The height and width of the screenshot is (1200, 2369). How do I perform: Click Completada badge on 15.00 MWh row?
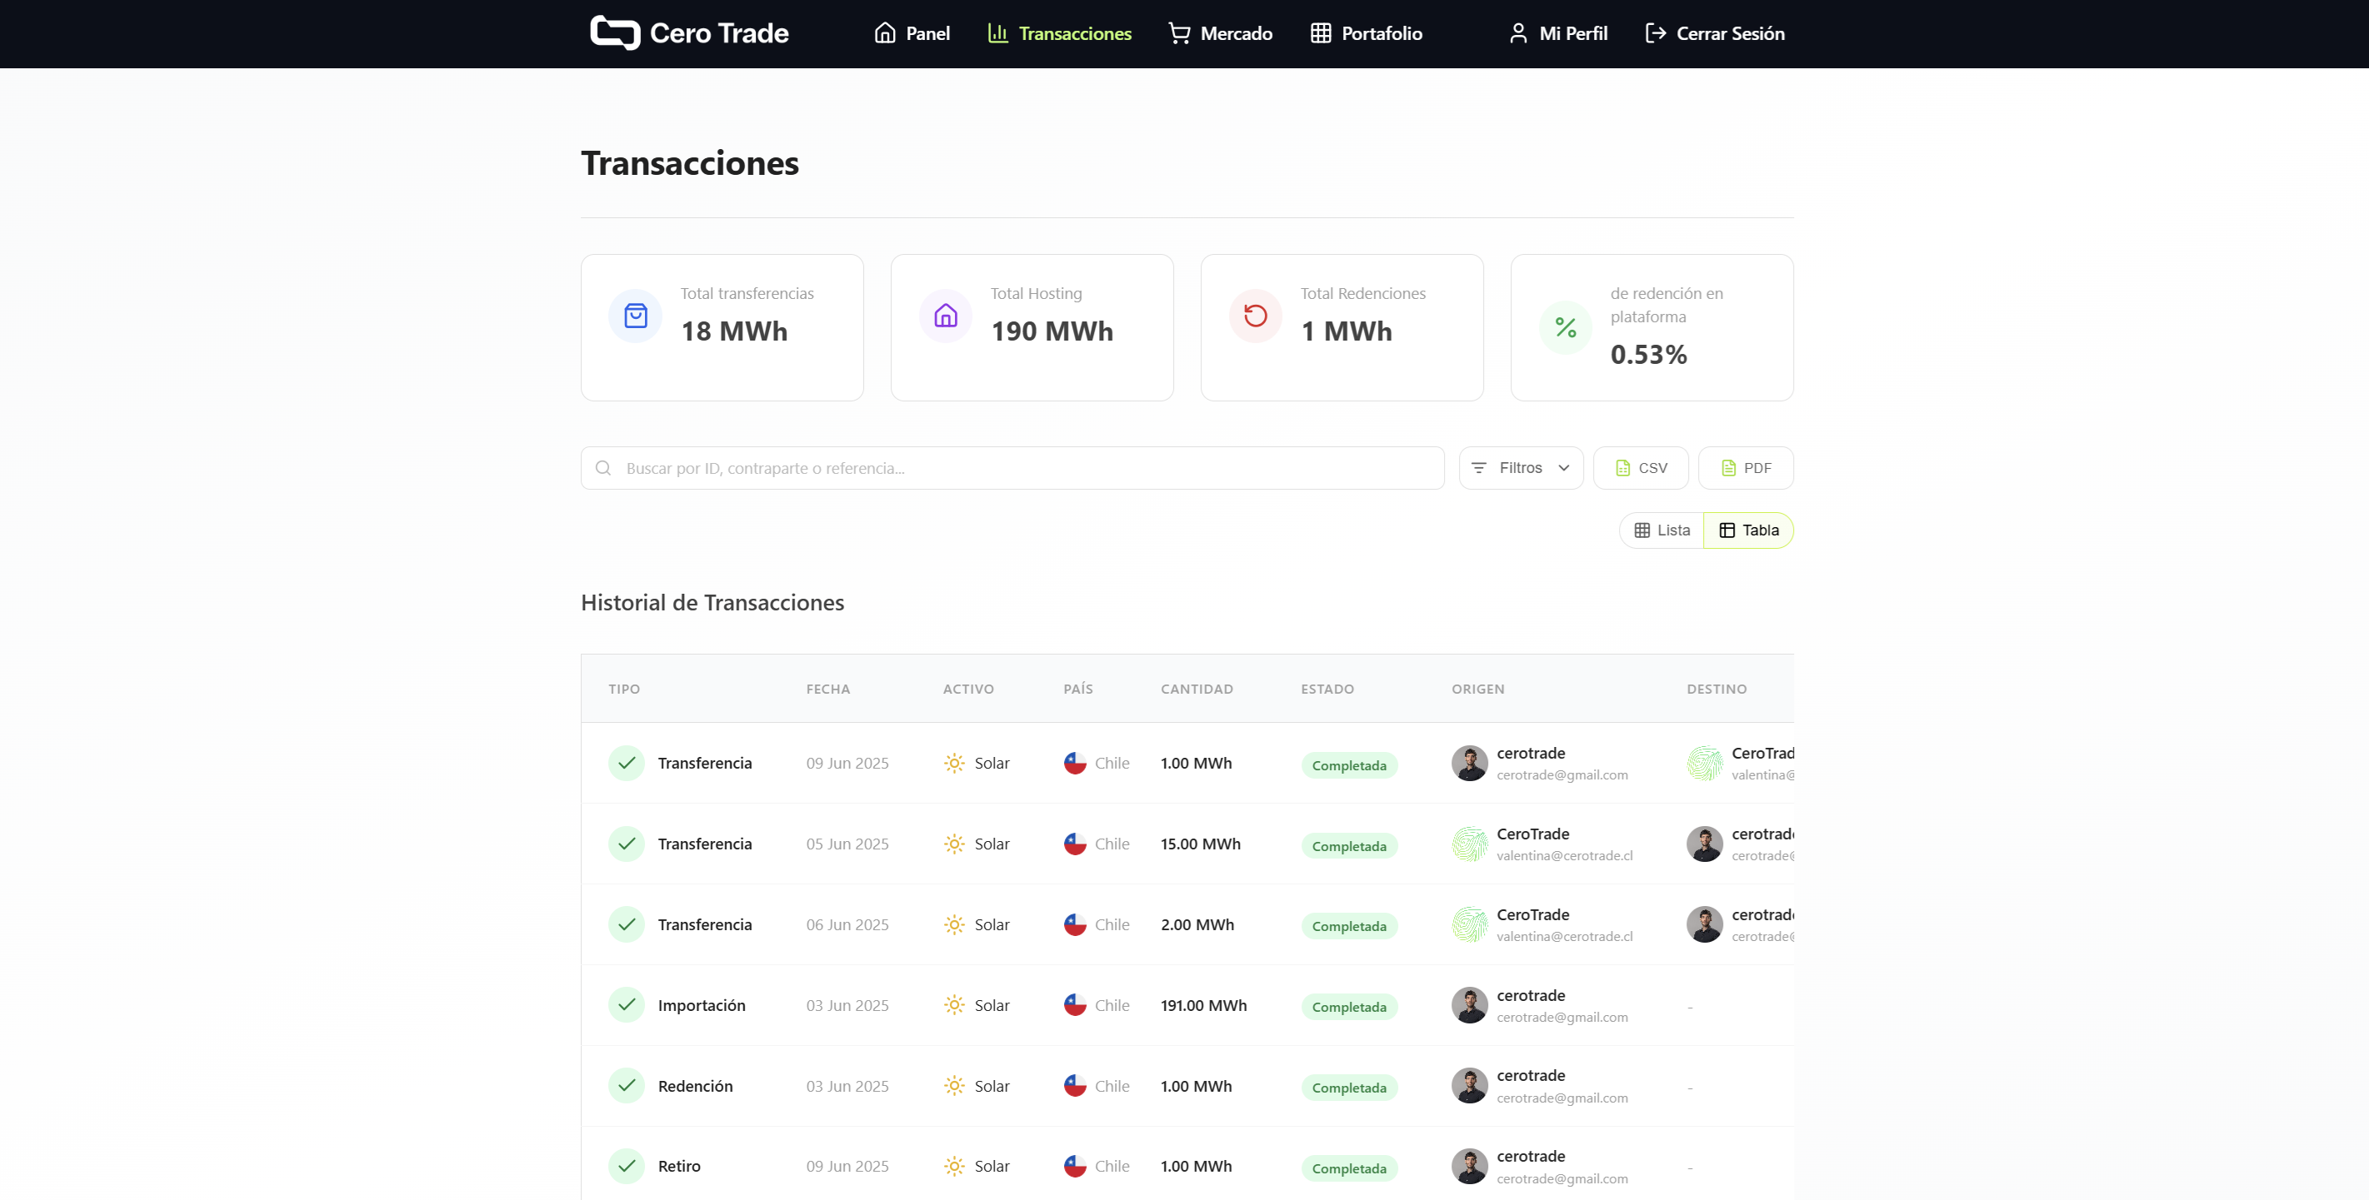[1348, 845]
